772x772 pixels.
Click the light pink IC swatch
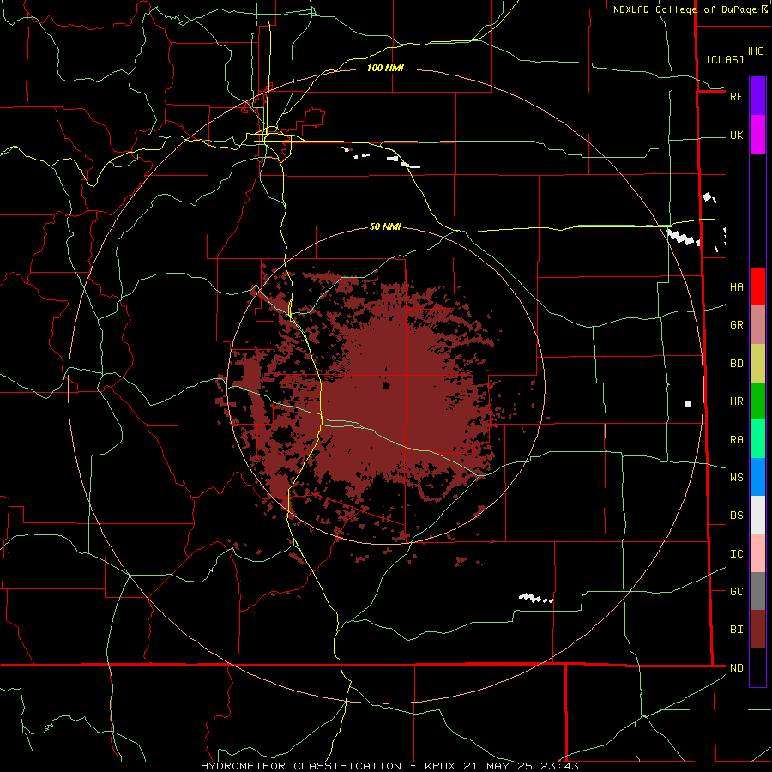point(757,553)
